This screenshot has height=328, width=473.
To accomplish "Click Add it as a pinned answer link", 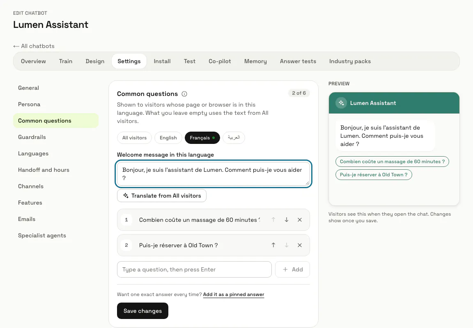I will (234, 294).
